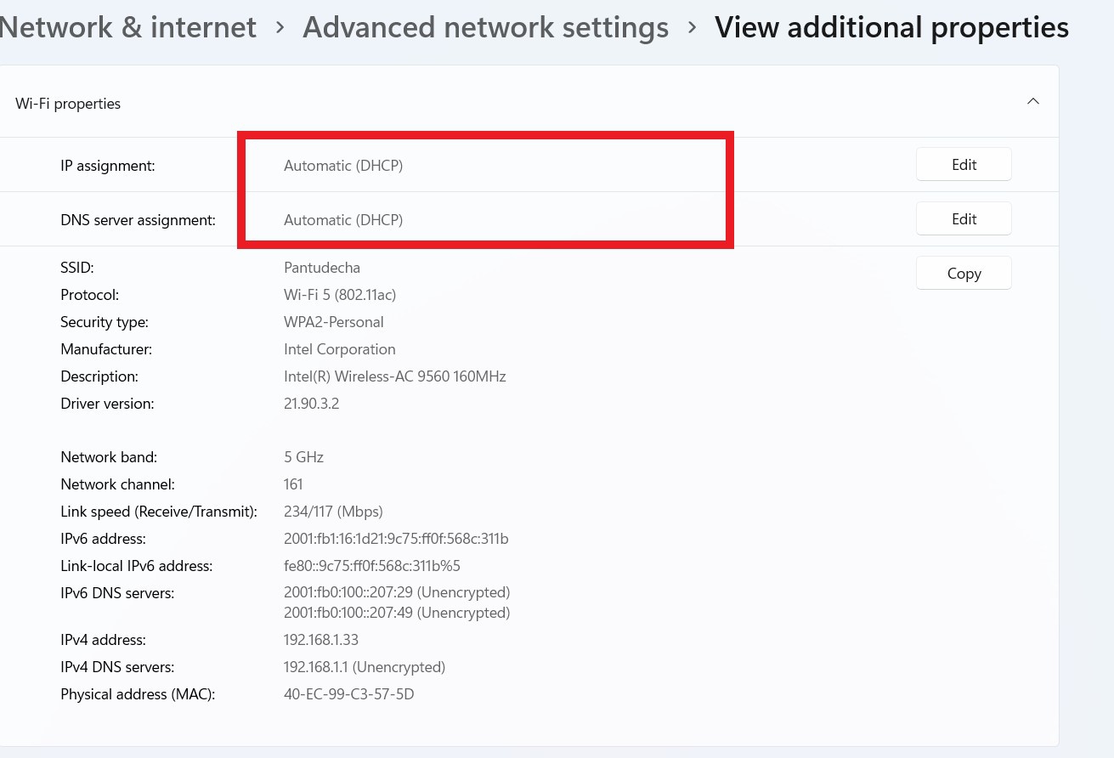The height and width of the screenshot is (758, 1114).
Task: Click Edit for DNS server assignment
Action: tap(964, 219)
